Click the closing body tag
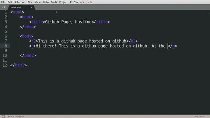Image resolution: width=210 pixels, height=118 pixels. [28, 55]
